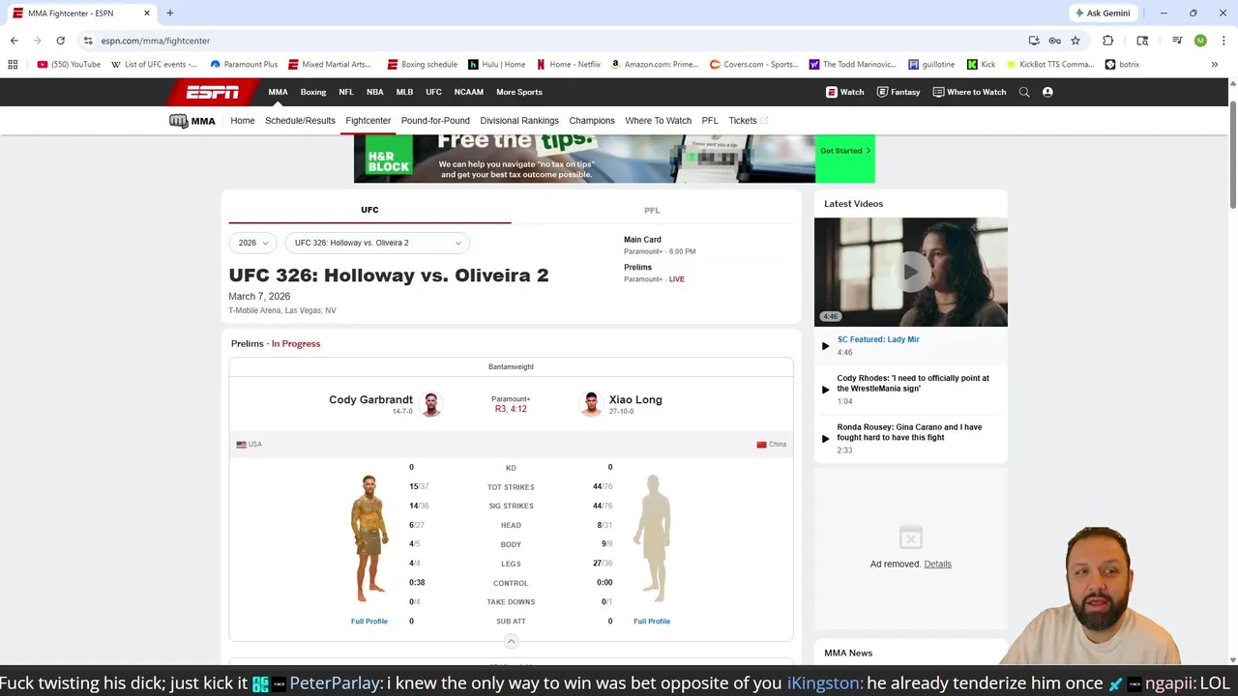Click the browser address bar URL
Viewport: 1238px width, 696px height.
(155, 41)
